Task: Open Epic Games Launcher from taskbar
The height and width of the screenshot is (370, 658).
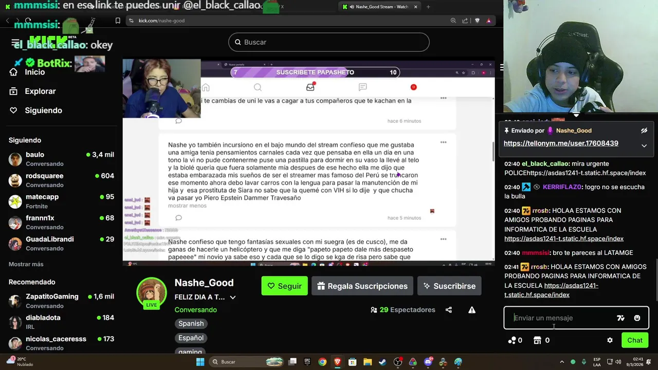Action: pyautogui.click(x=307, y=362)
